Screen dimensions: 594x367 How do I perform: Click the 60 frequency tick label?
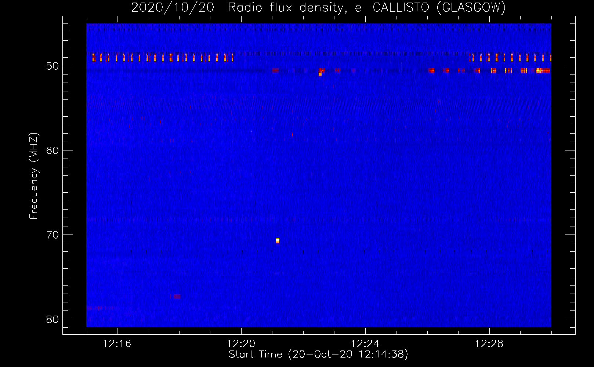[53, 150]
